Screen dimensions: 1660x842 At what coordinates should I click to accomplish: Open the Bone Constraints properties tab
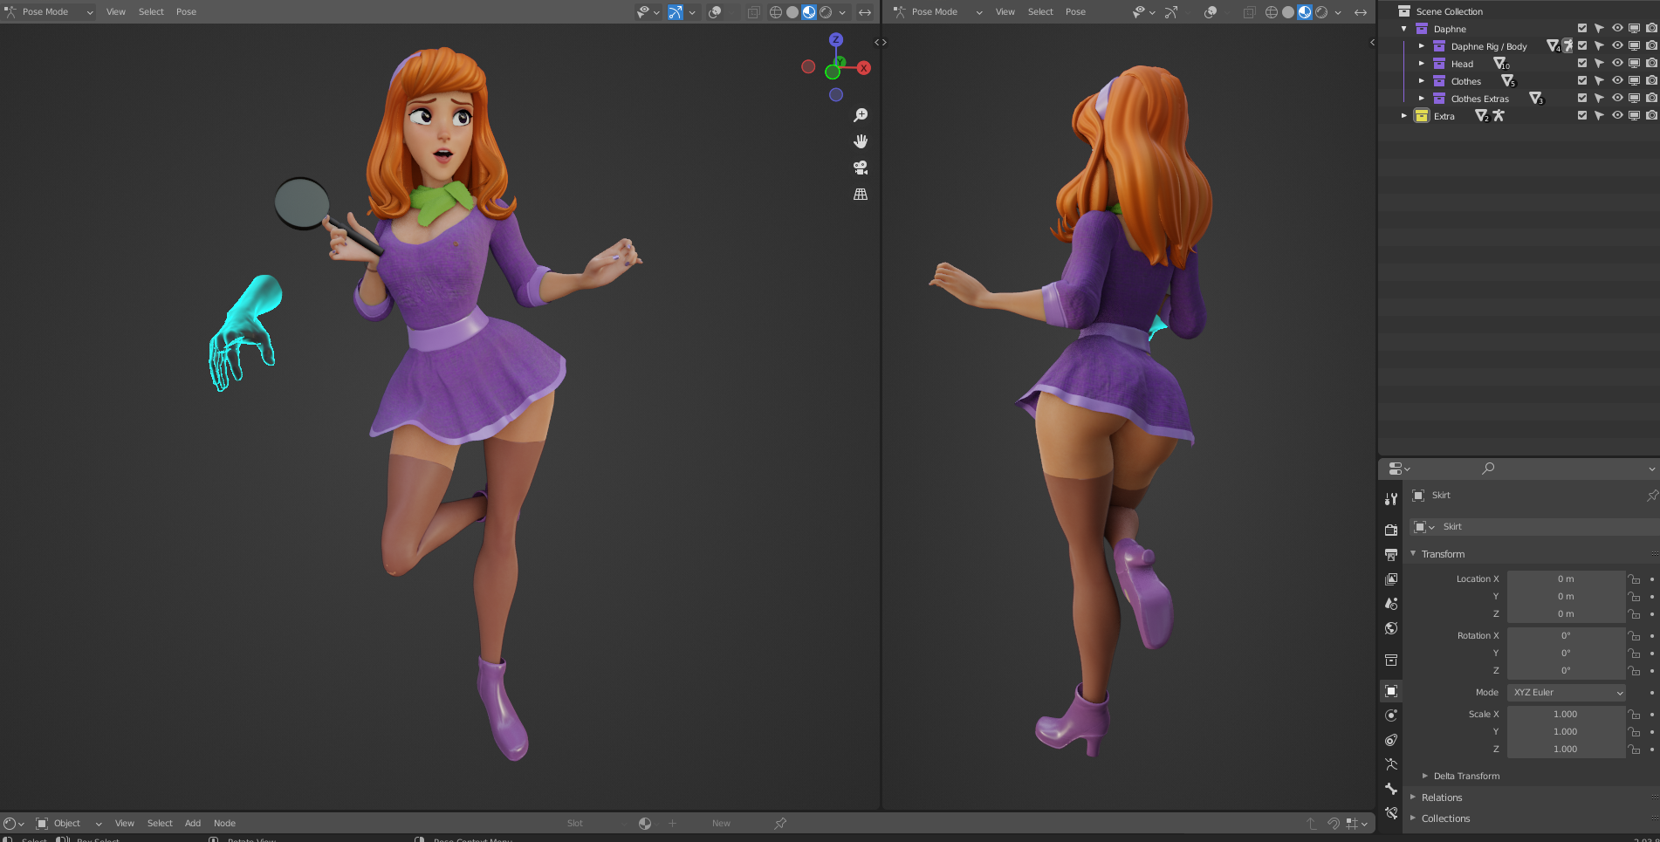(x=1391, y=812)
